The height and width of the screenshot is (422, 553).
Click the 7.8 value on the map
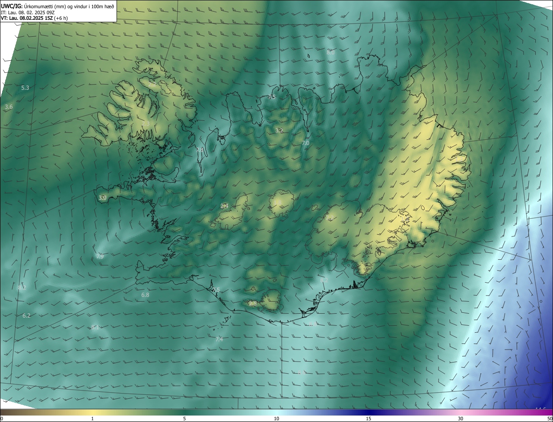point(200,150)
